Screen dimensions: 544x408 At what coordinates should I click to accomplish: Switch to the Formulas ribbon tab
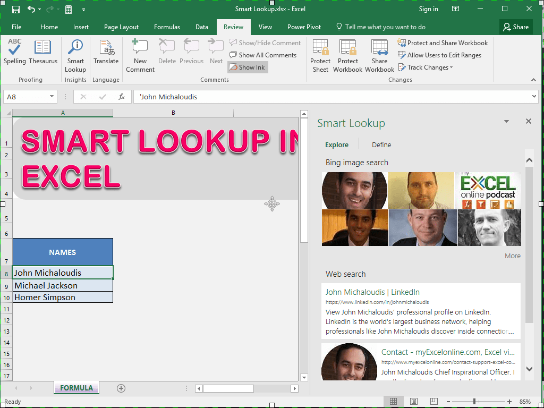coord(167,27)
